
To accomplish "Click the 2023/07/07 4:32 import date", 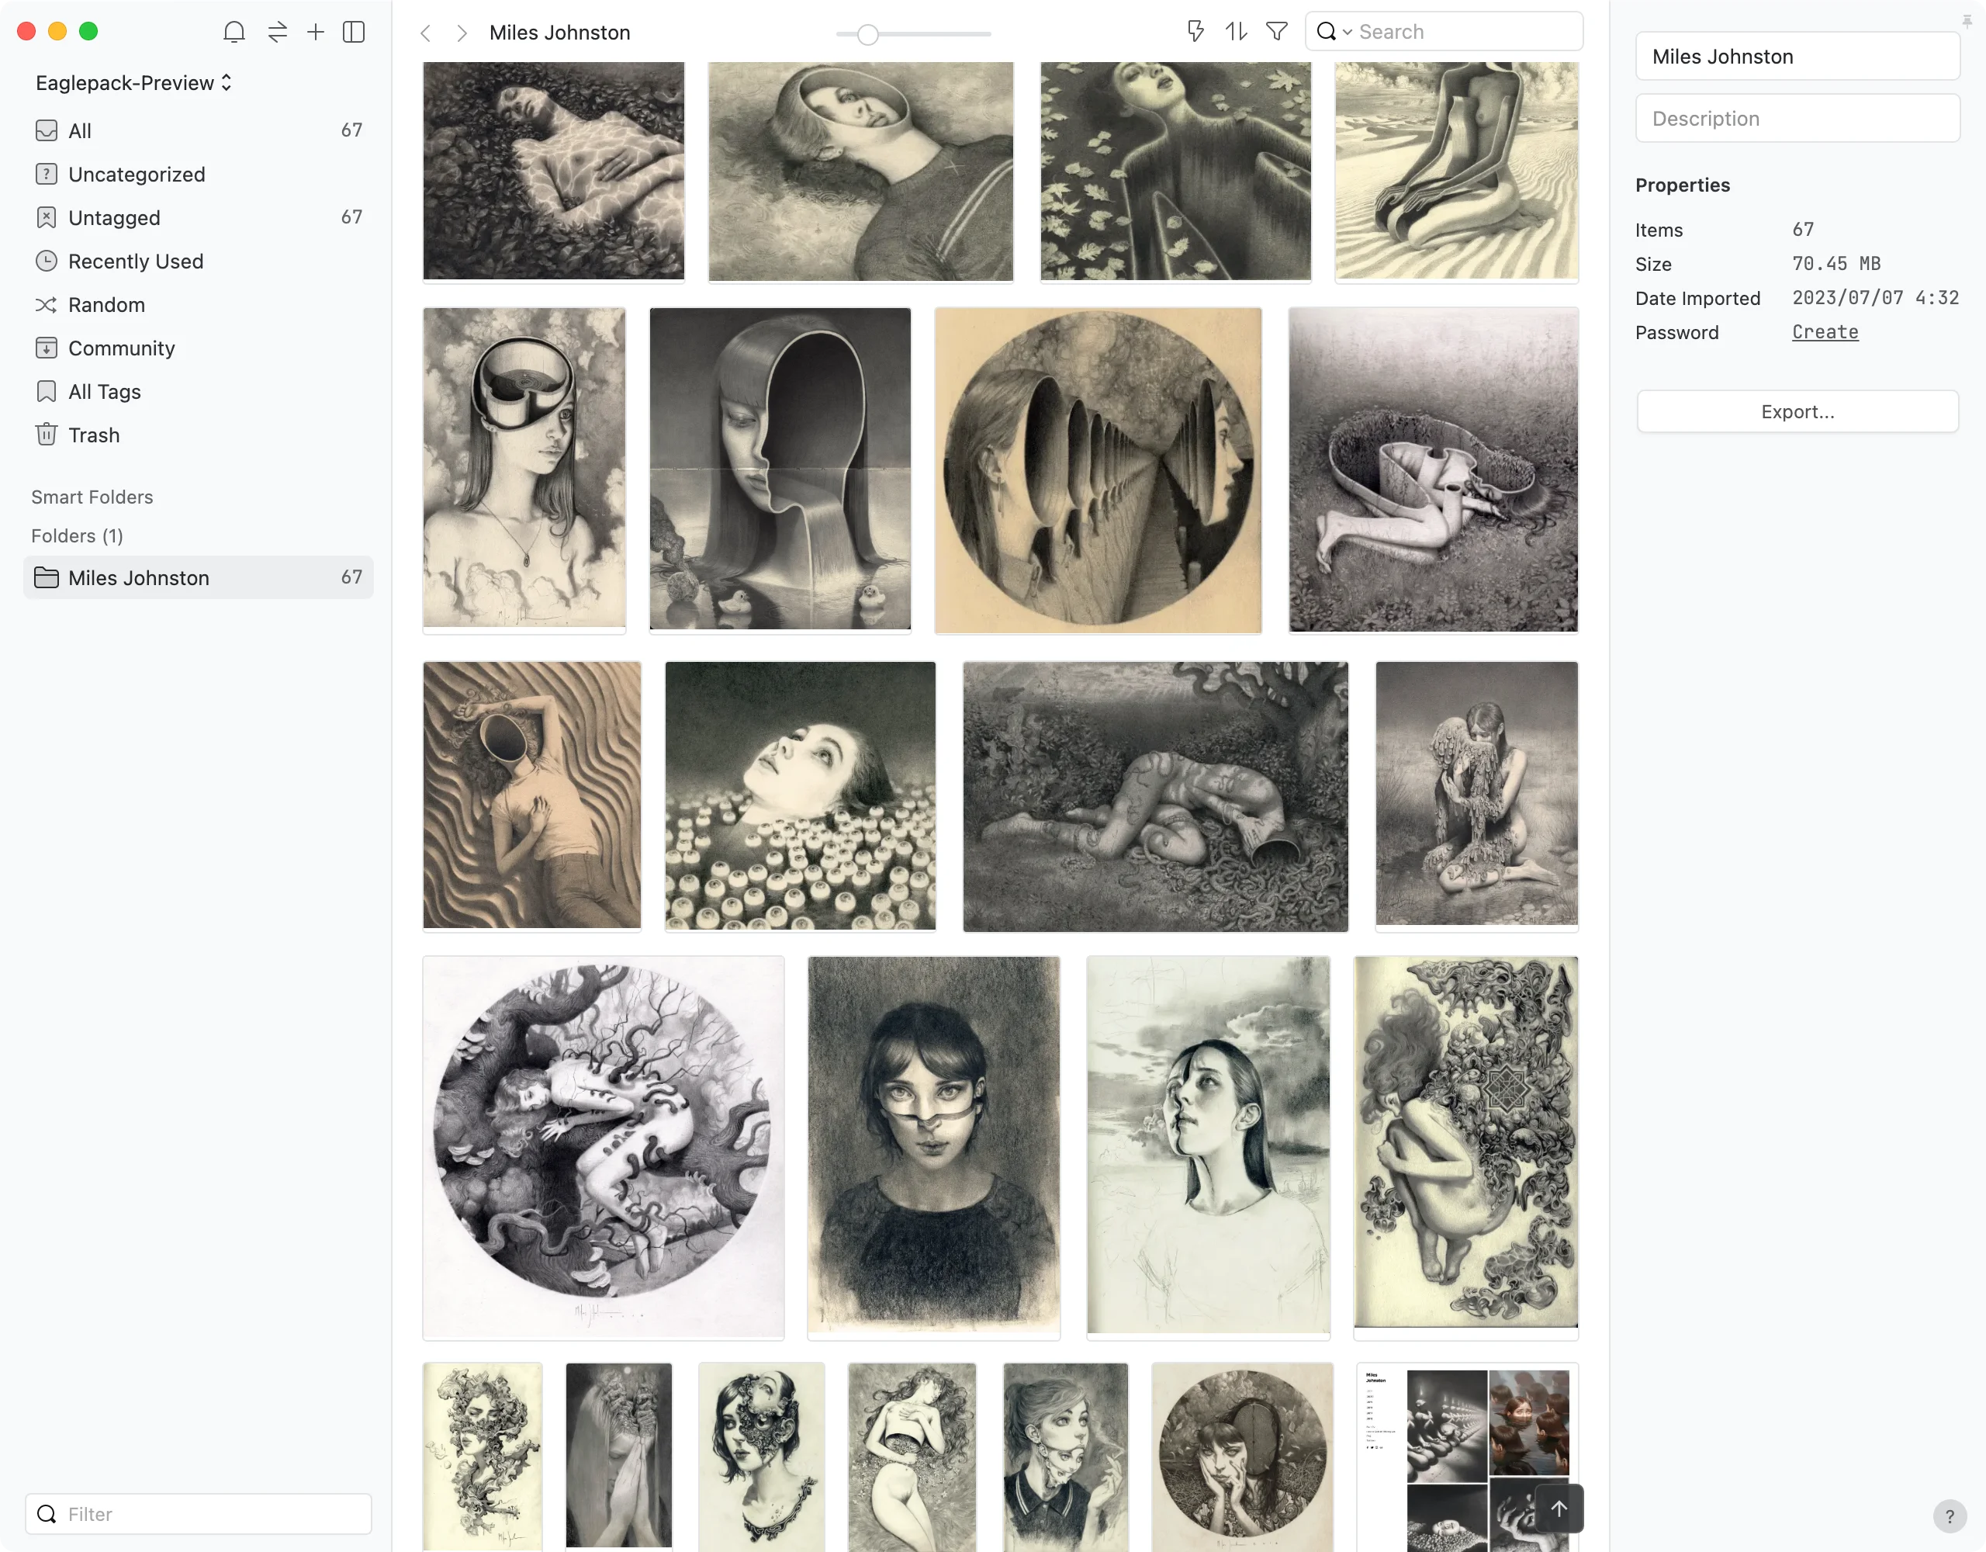I will [1875, 297].
